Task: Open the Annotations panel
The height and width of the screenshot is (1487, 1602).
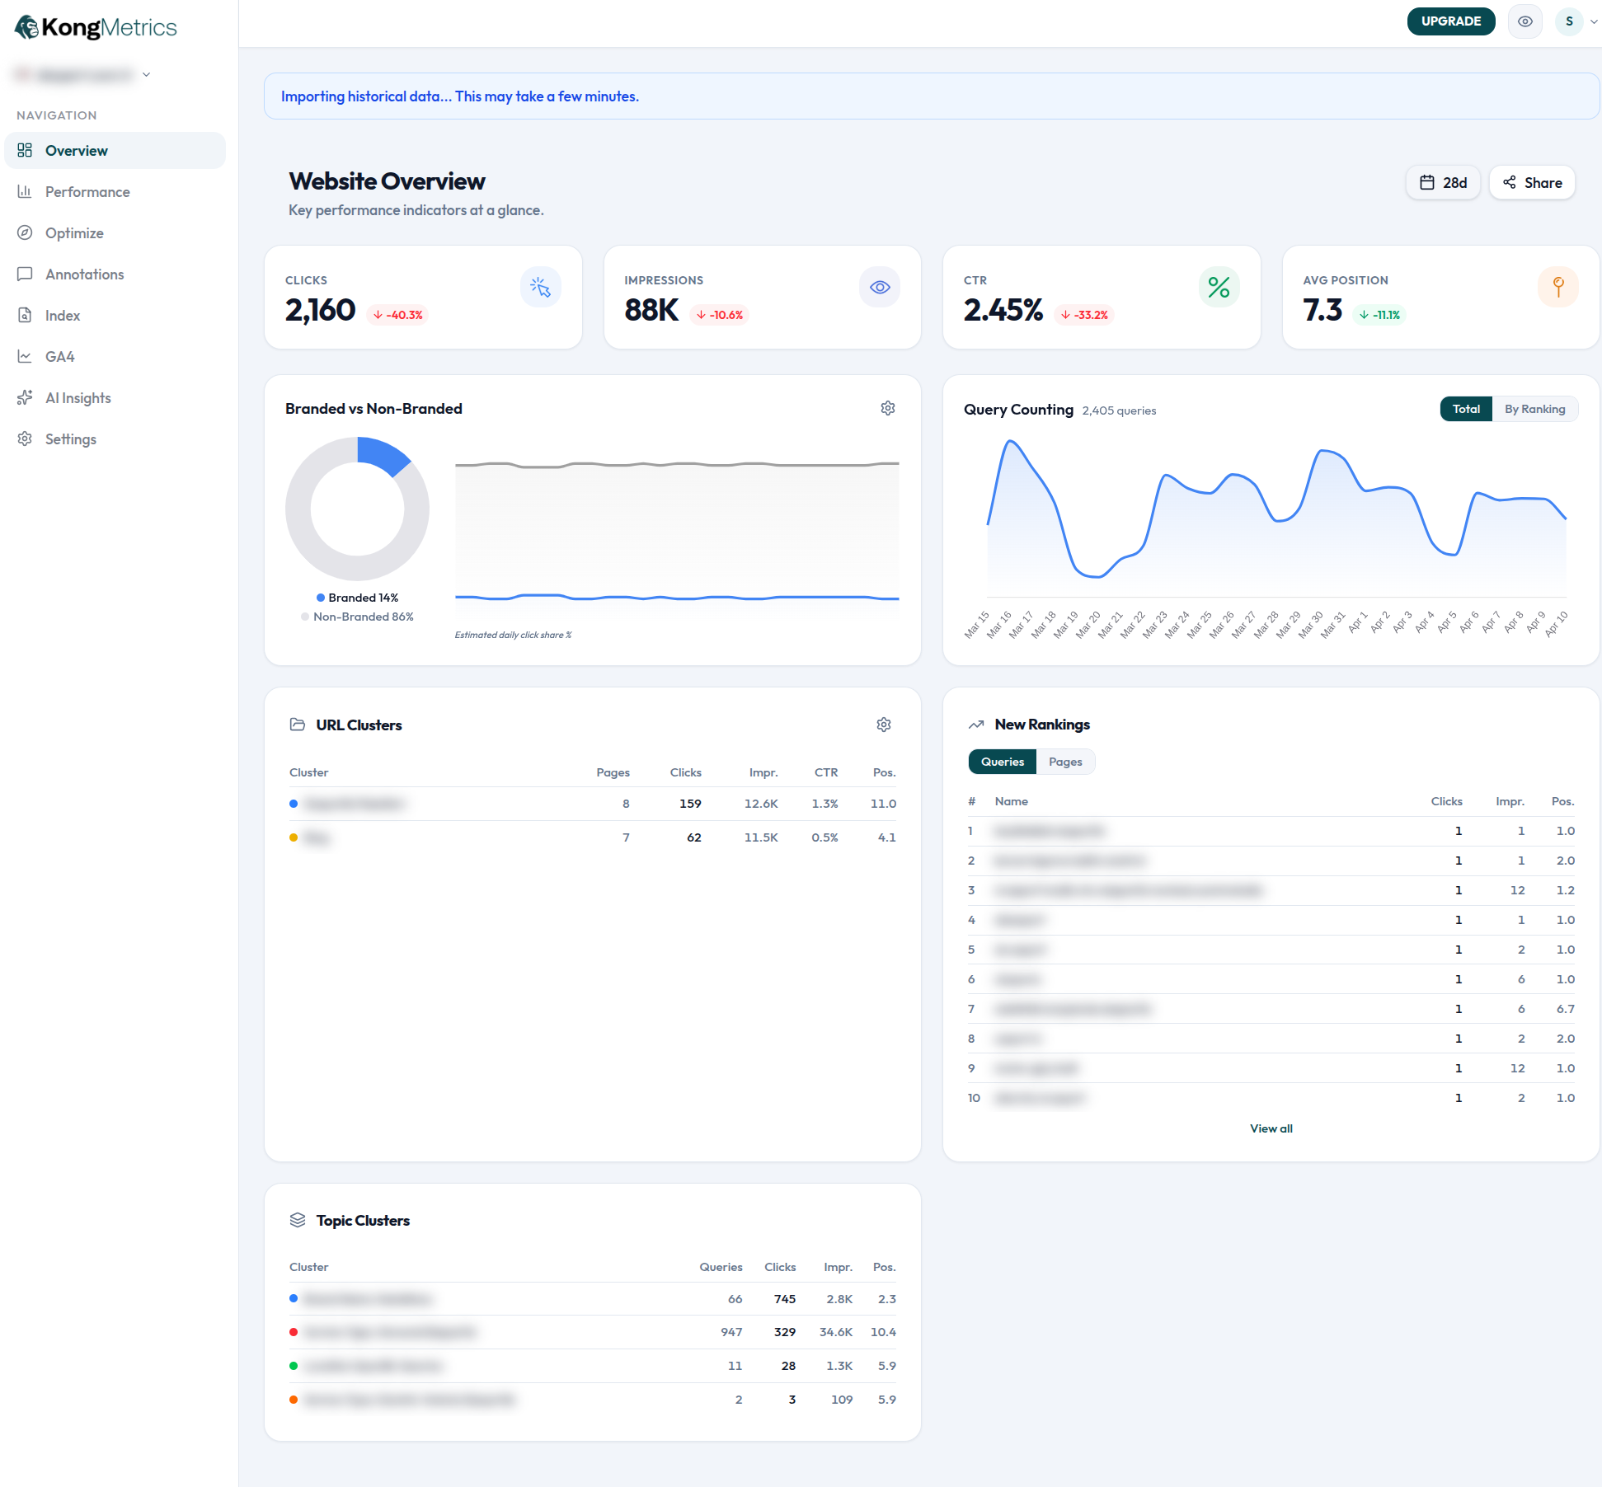Action: pos(84,274)
